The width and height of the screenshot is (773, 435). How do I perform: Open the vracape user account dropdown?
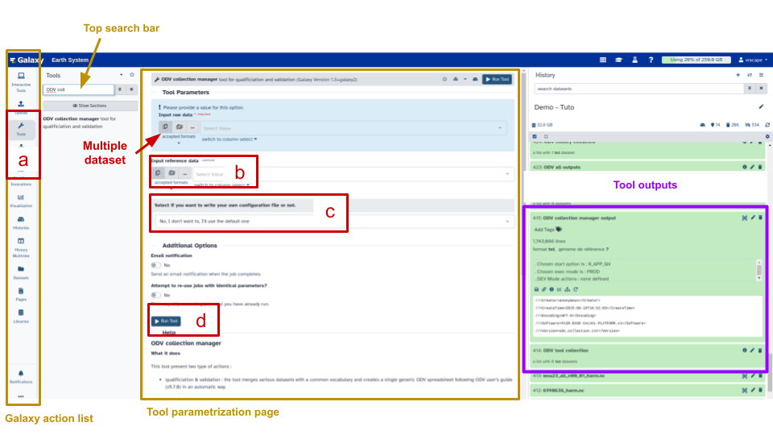[752, 60]
